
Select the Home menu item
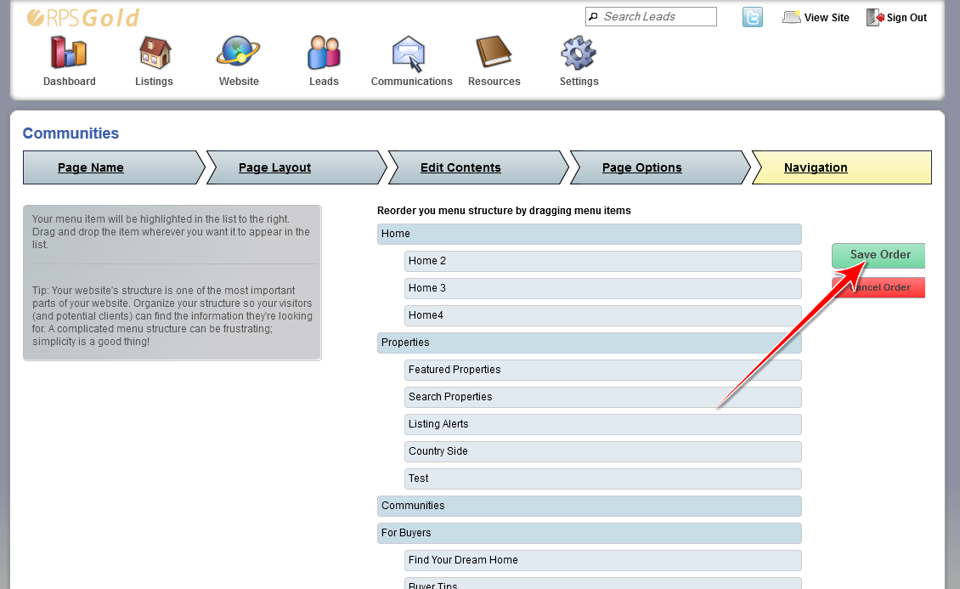click(589, 234)
